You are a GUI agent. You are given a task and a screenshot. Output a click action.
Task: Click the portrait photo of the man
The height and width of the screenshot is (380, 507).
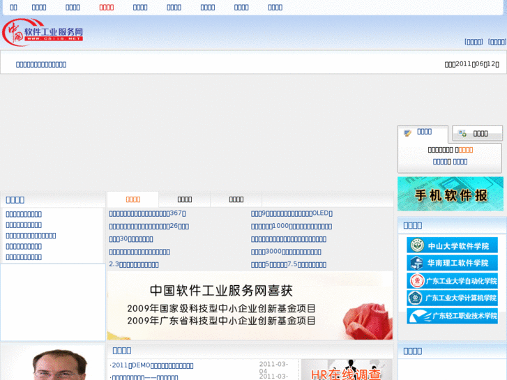tap(60, 365)
